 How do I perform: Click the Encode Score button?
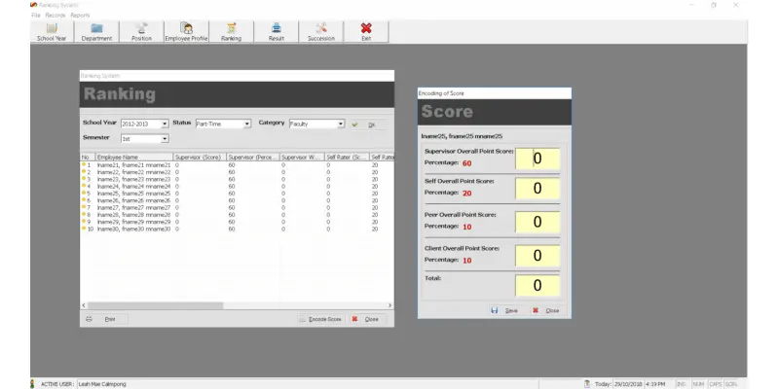tap(320, 319)
